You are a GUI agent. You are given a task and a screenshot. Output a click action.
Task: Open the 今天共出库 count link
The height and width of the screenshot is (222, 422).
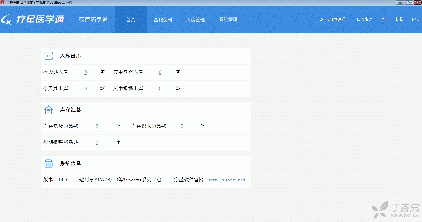(x=86, y=89)
